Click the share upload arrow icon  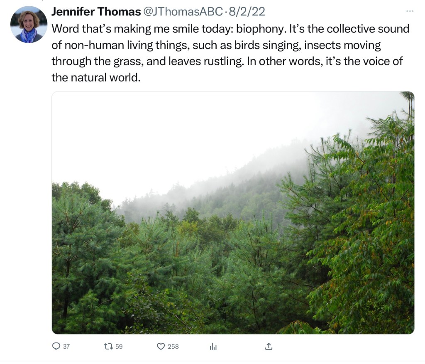click(269, 346)
